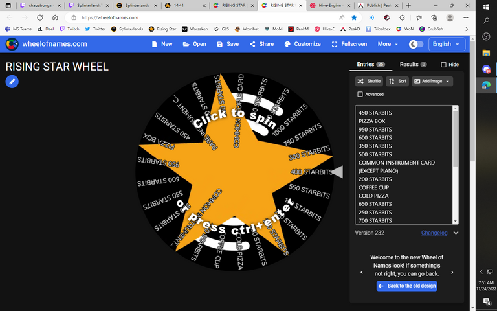The height and width of the screenshot is (311, 497).
Task: Open the Collections icon
Action: (435, 17)
